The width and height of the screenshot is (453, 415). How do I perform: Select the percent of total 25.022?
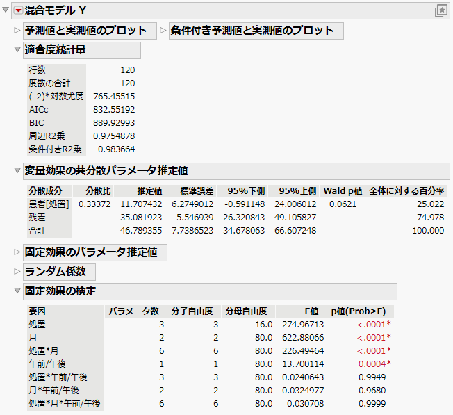point(430,204)
